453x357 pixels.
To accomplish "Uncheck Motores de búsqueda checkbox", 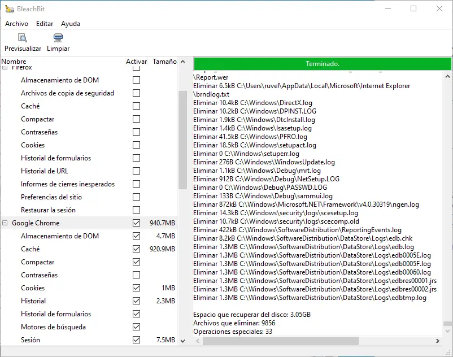I will [136, 327].
